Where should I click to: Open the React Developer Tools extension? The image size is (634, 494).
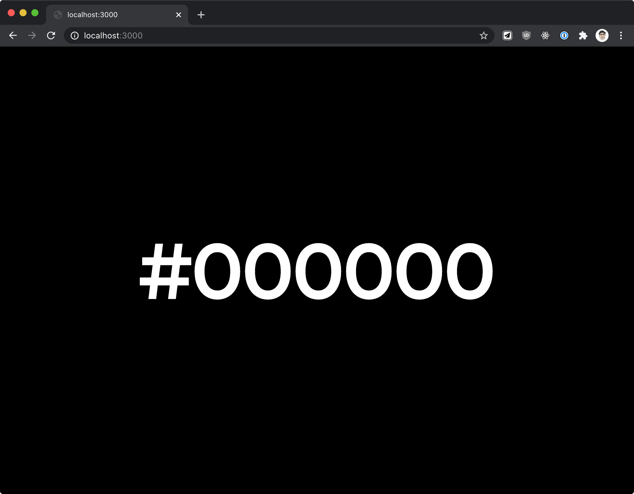(x=545, y=35)
